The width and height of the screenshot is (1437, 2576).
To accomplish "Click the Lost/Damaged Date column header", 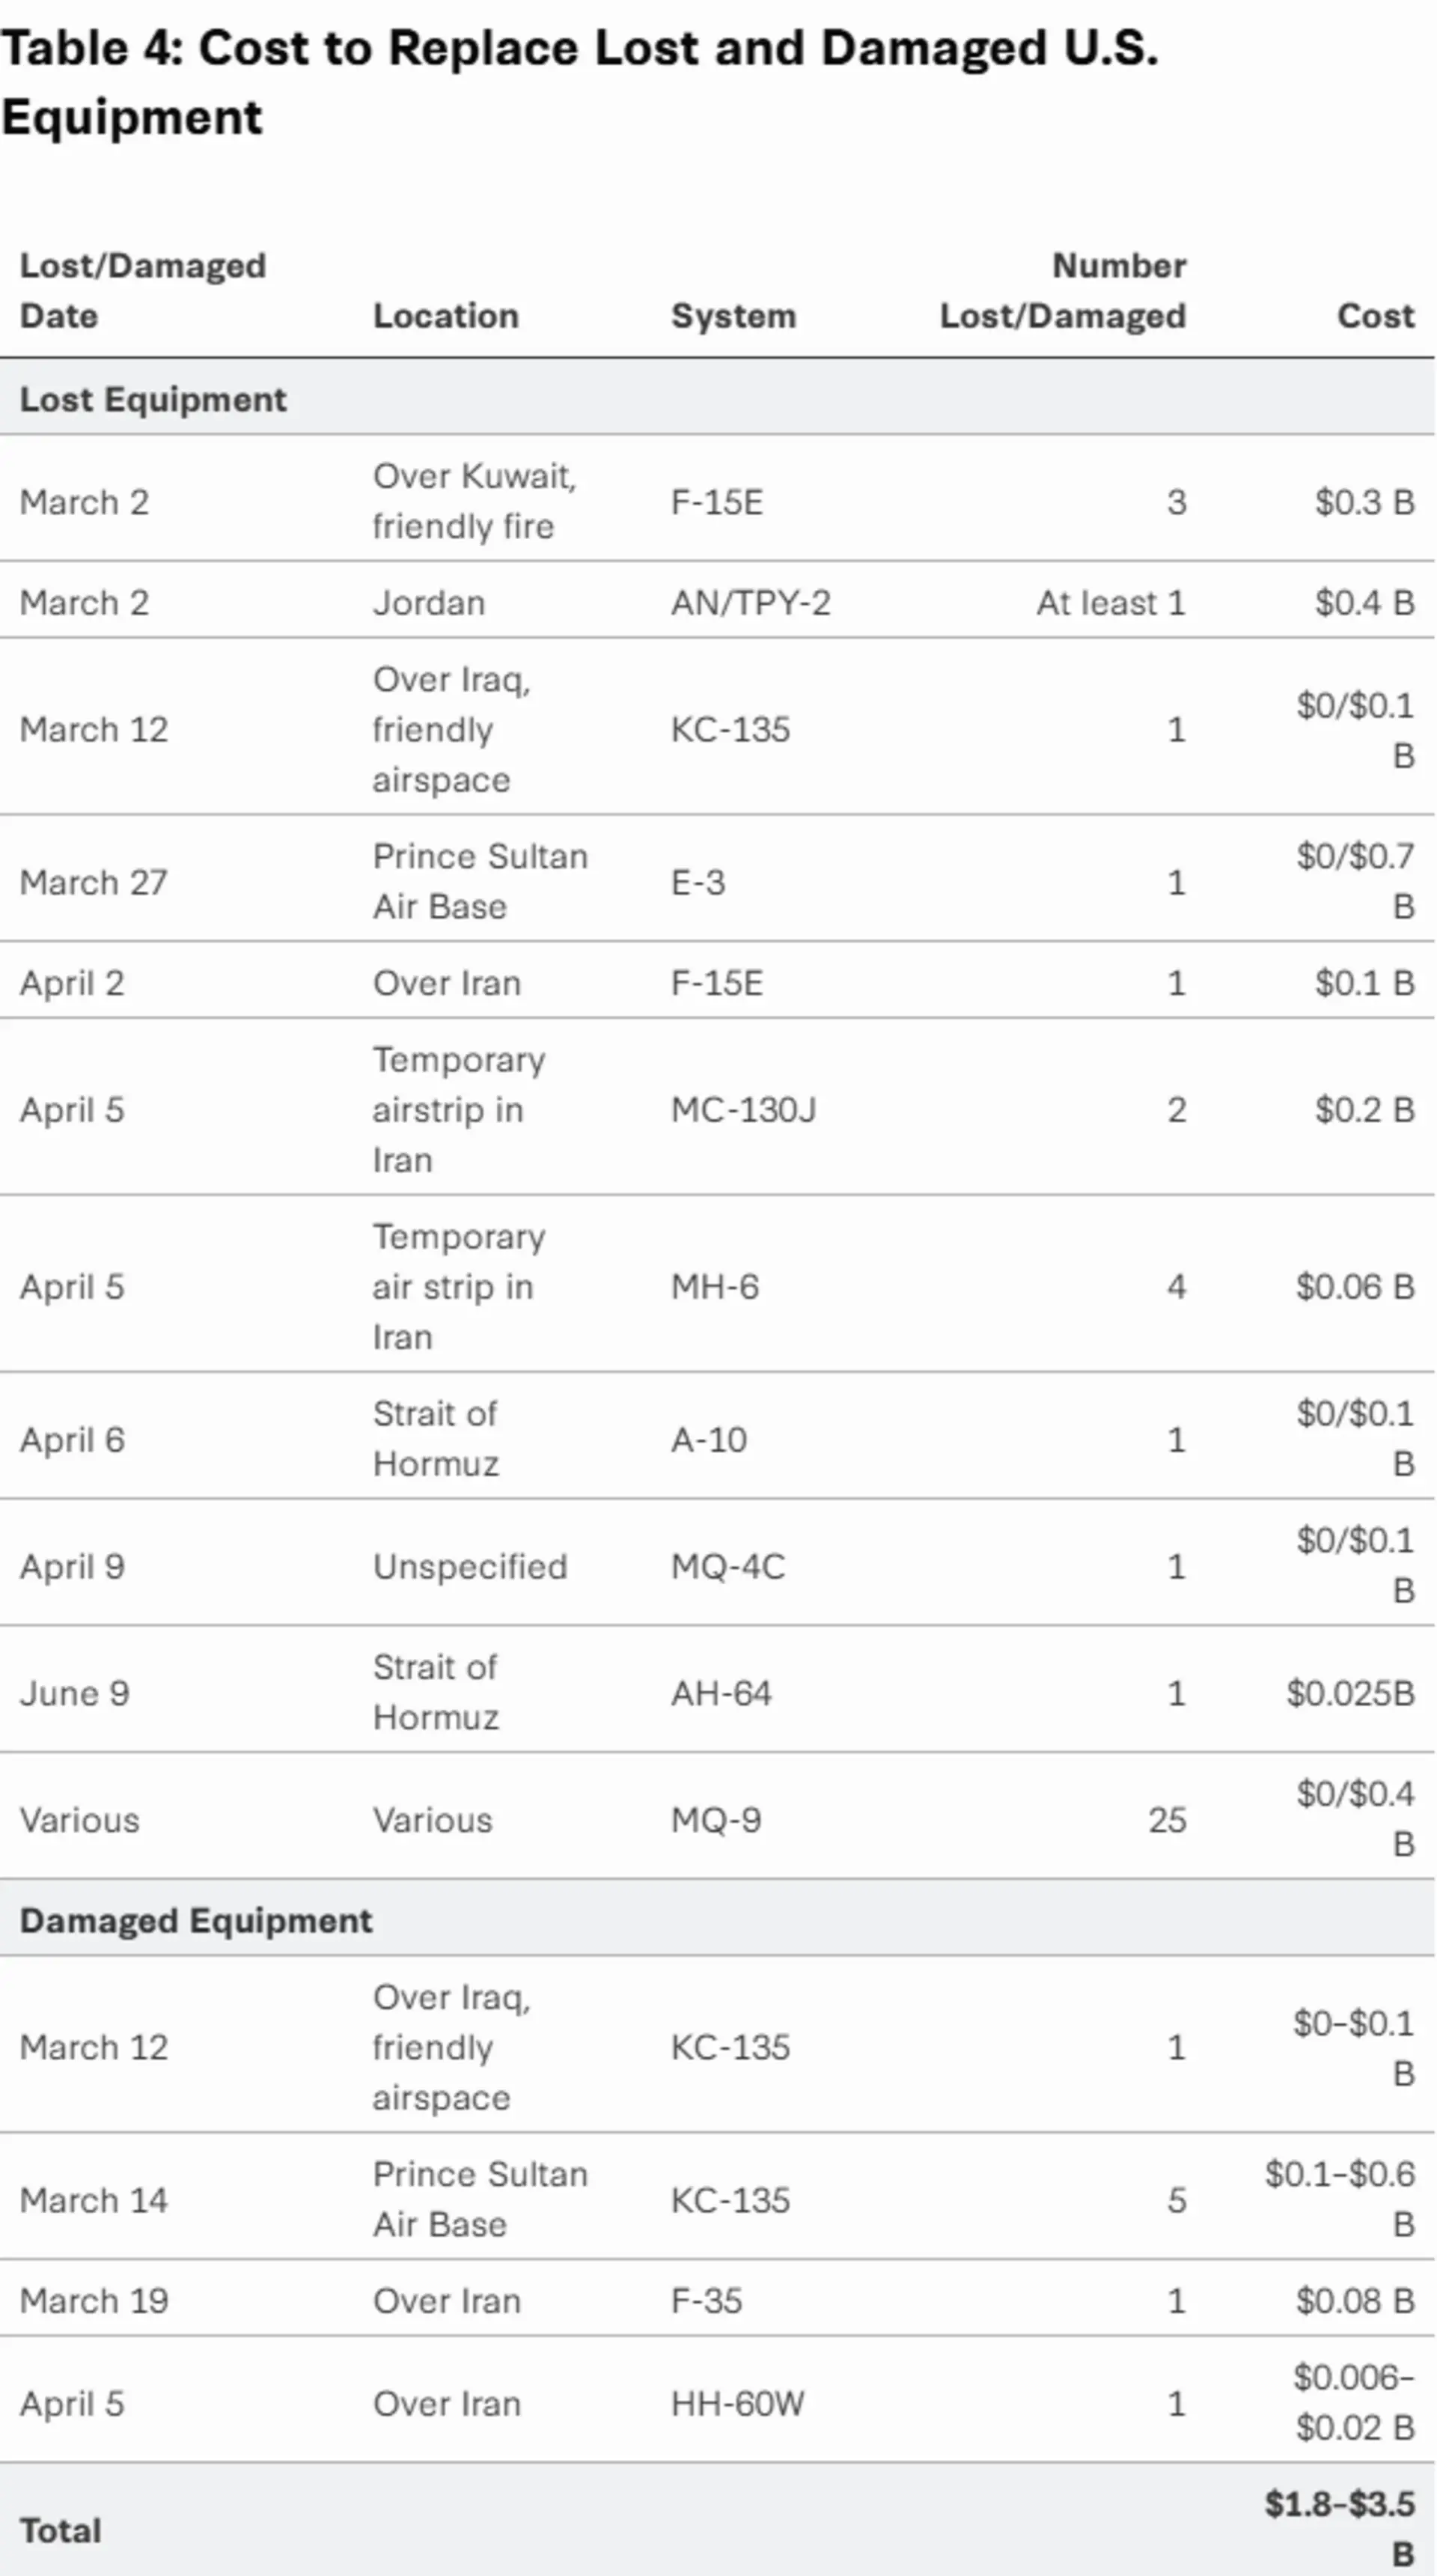I will pos(143,291).
